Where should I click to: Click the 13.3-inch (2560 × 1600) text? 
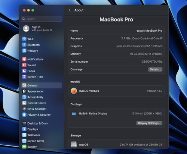tap(147, 113)
